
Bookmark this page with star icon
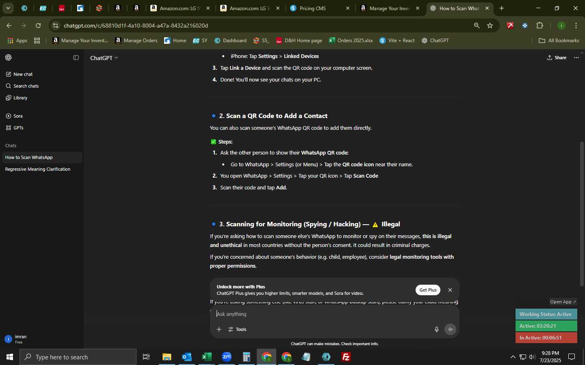tap(490, 26)
